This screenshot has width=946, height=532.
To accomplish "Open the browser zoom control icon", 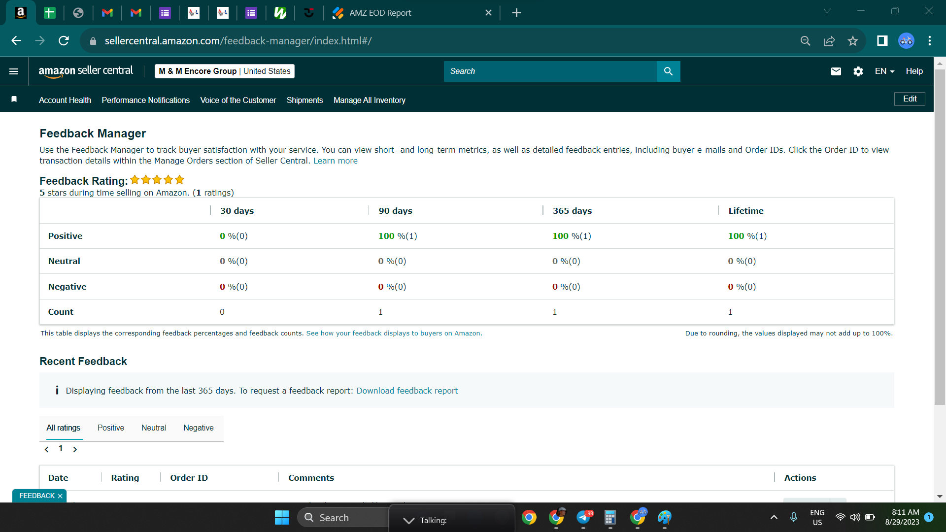I will [x=806, y=41].
